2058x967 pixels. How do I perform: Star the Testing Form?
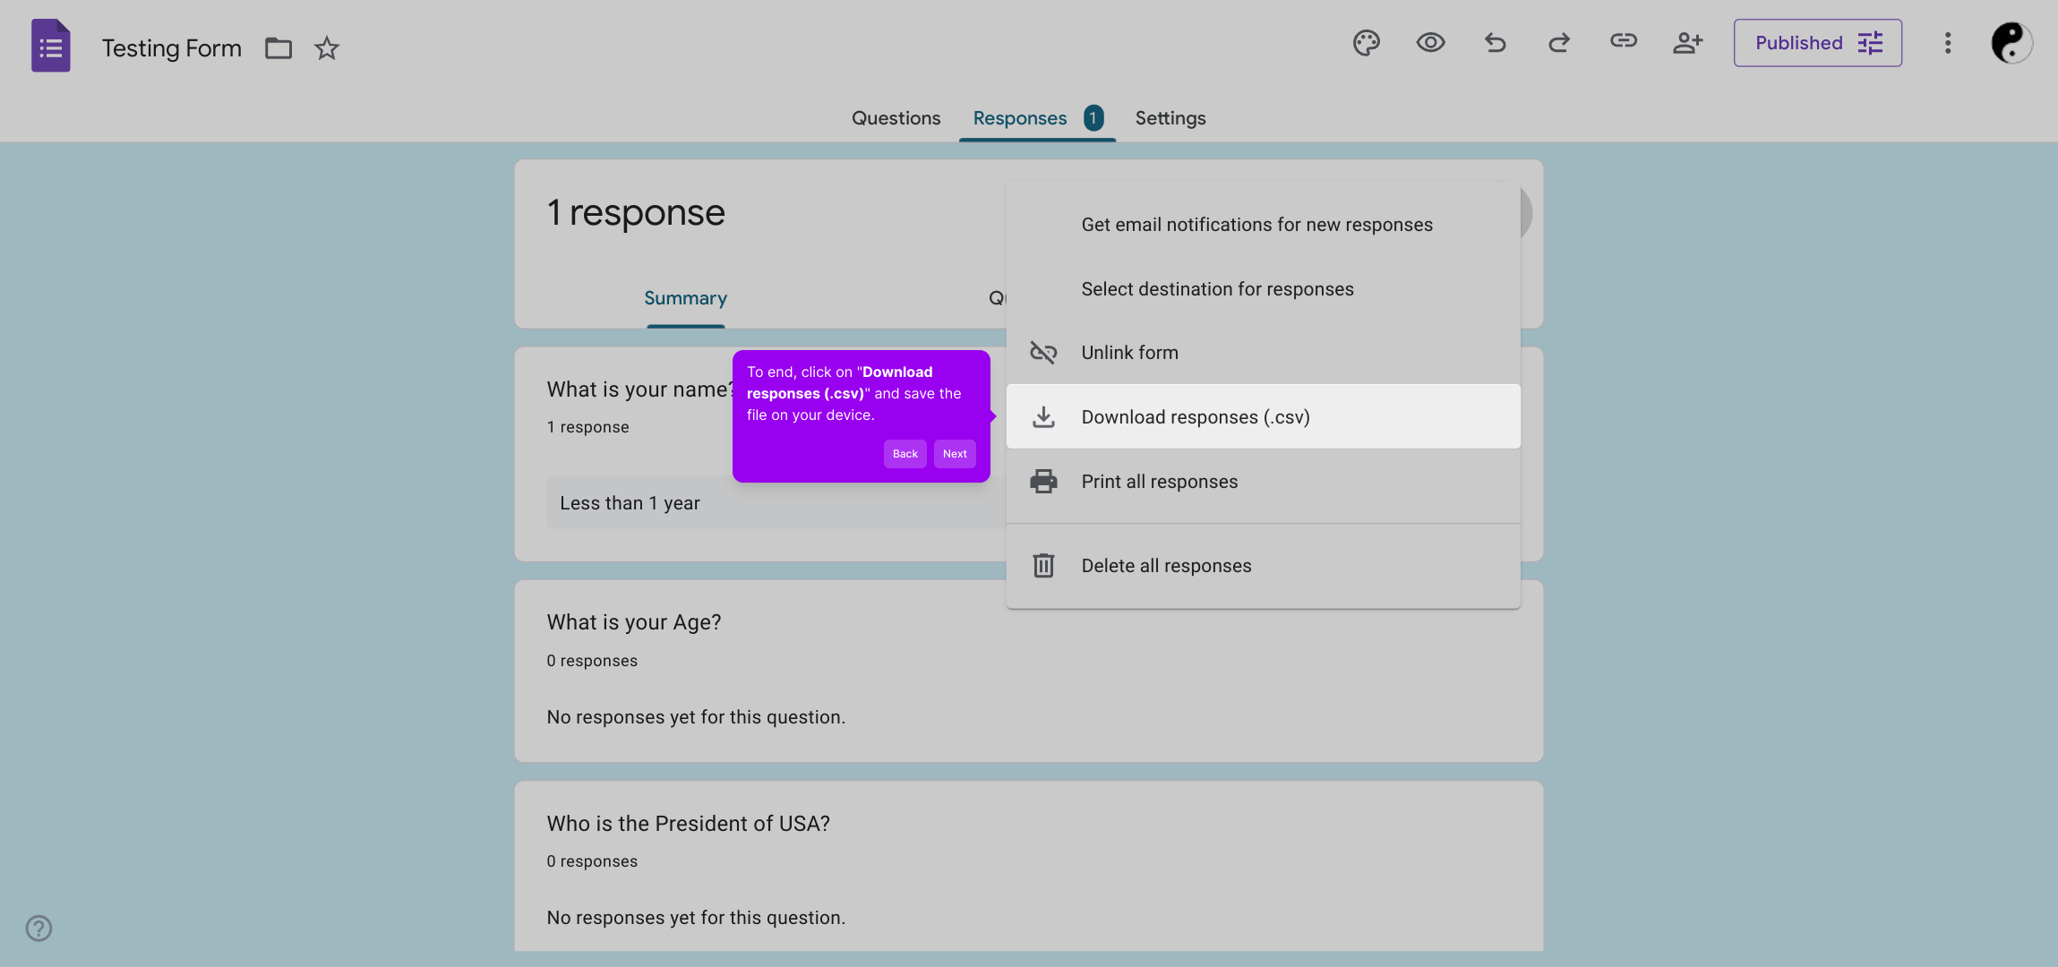pos(327,47)
